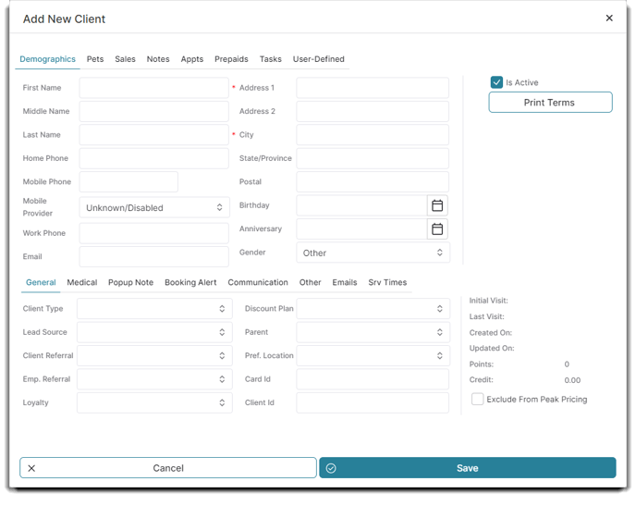636x506 pixels.
Task: Click into the Email field
Action: [154, 257]
